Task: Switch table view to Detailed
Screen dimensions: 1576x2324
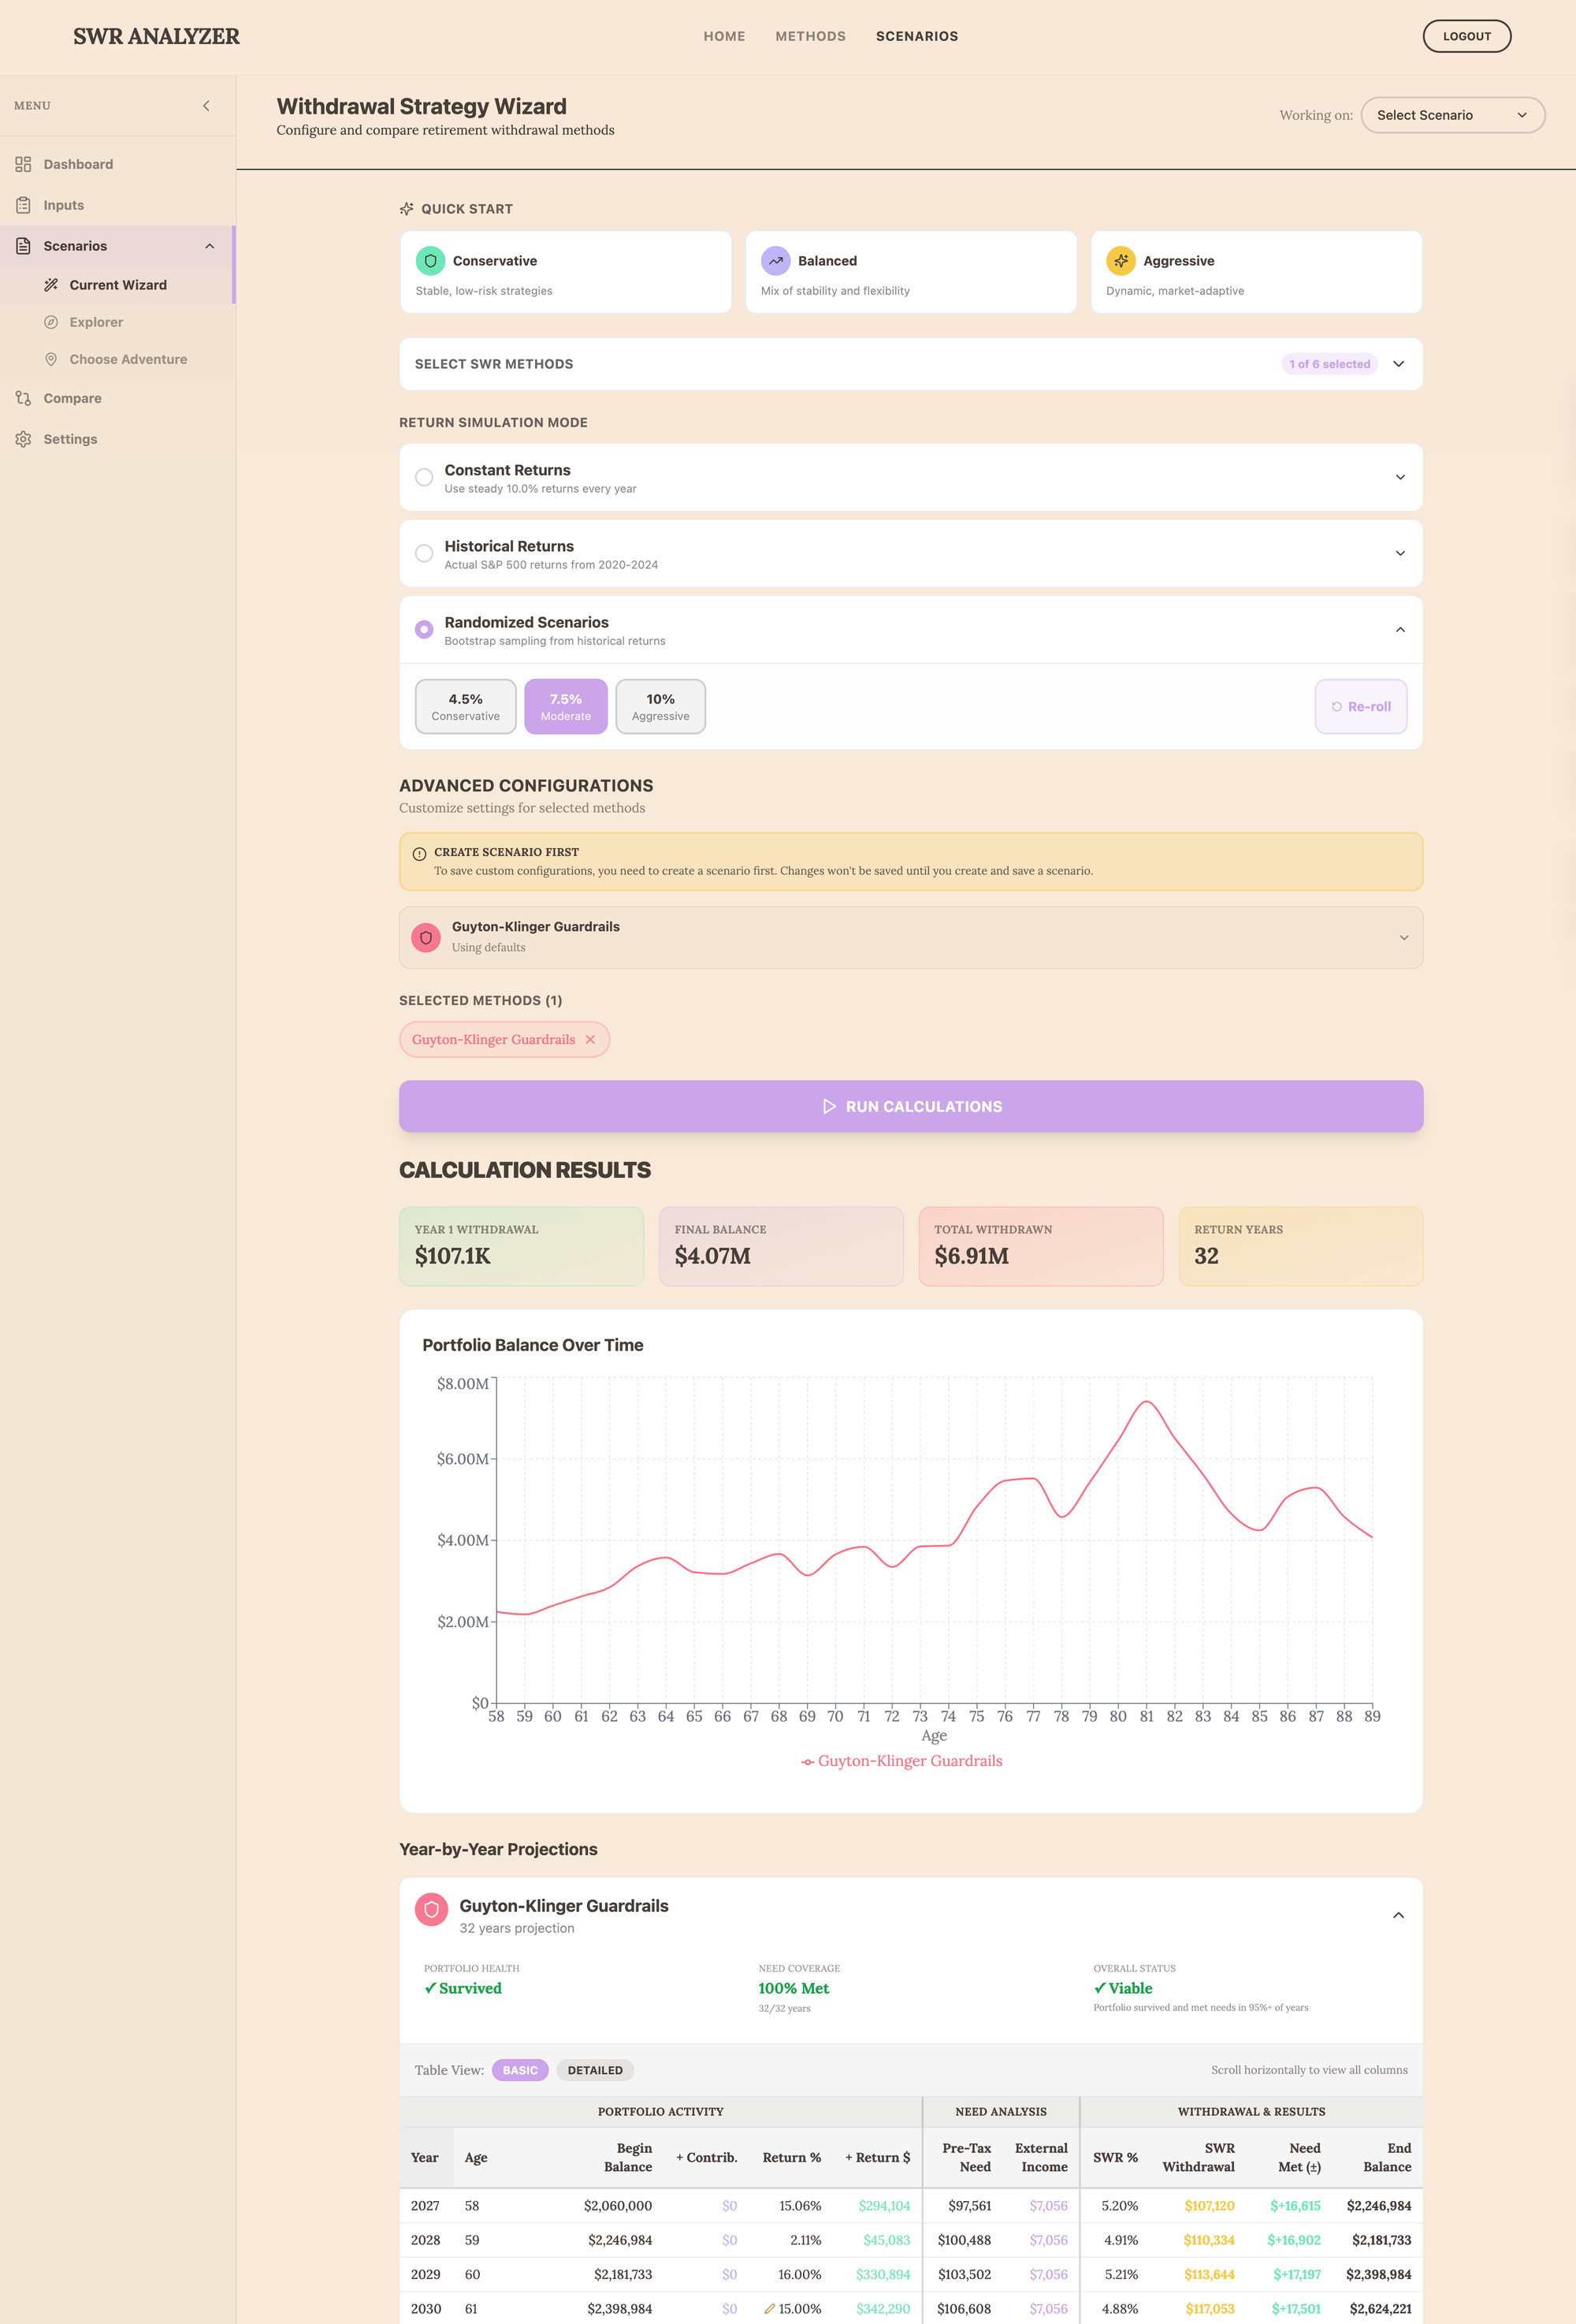Action: [595, 2070]
